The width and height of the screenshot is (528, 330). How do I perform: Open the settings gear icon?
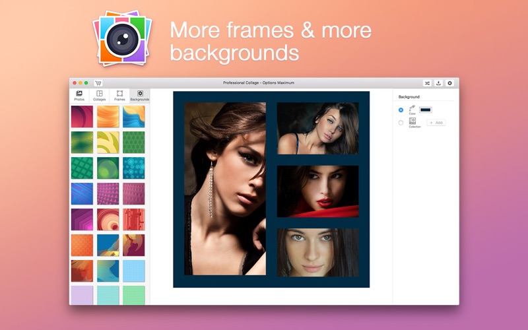click(x=449, y=83)
